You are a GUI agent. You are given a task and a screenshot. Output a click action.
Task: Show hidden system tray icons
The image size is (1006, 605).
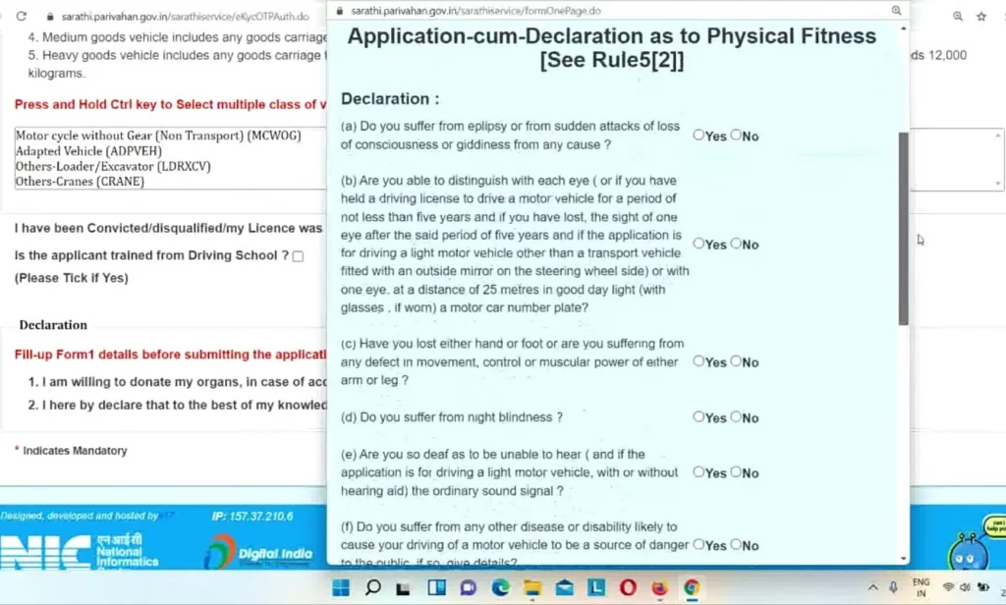point(873,587)
